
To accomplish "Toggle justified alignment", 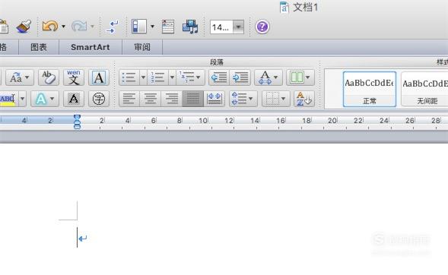I will (x=193, y=99).
